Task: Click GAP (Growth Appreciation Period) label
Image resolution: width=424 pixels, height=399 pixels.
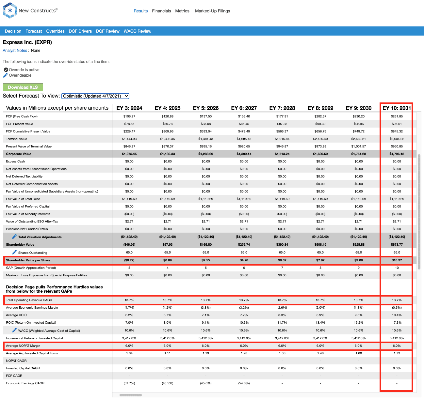Action: (x=31, y=268)
